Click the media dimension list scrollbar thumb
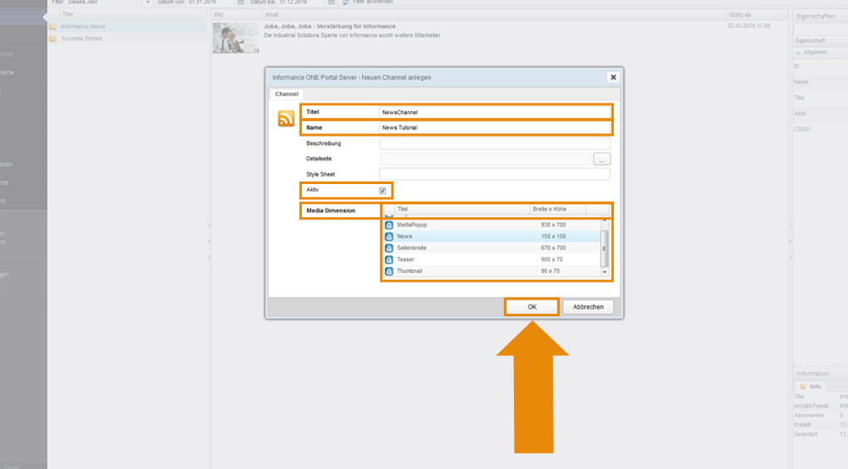Viewport: 848px width, 469px height. click(605, 248)
